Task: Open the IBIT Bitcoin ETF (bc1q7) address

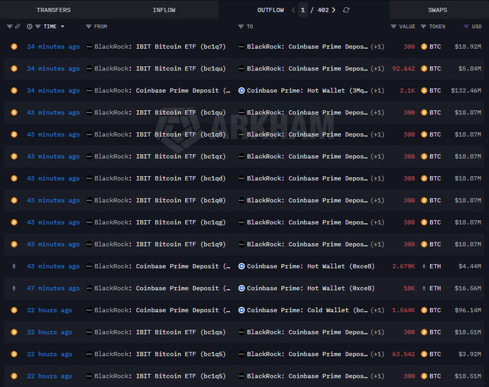Action: 180,47
